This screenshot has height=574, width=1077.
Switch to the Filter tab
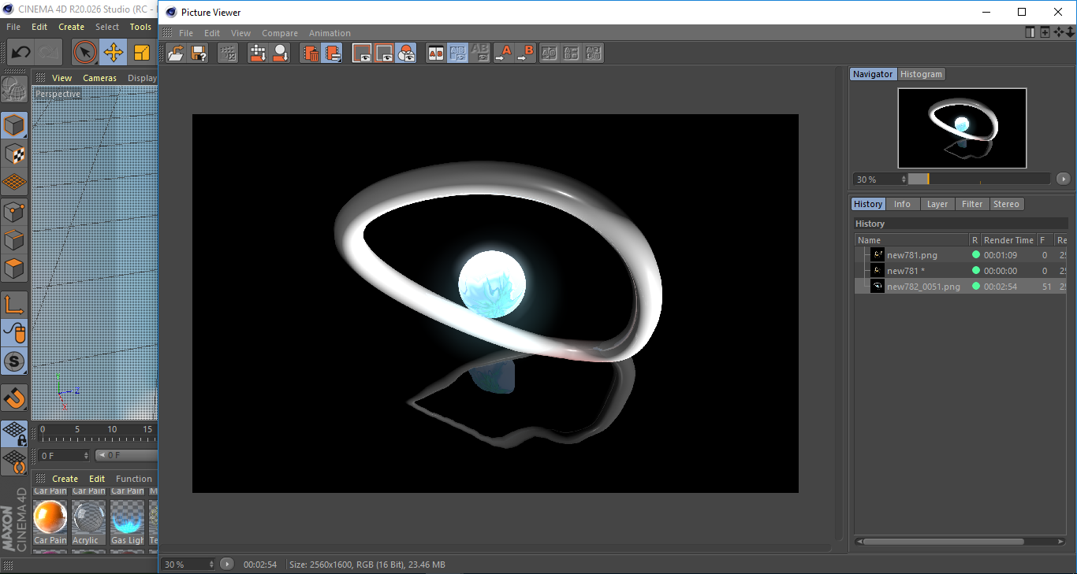click(x=972, y=204)
